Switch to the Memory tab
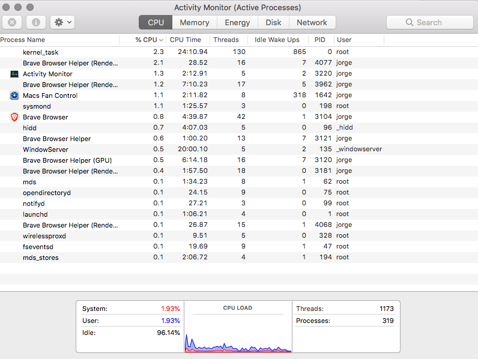This screenshot has height=359, width=478. (x=195, y=22)
